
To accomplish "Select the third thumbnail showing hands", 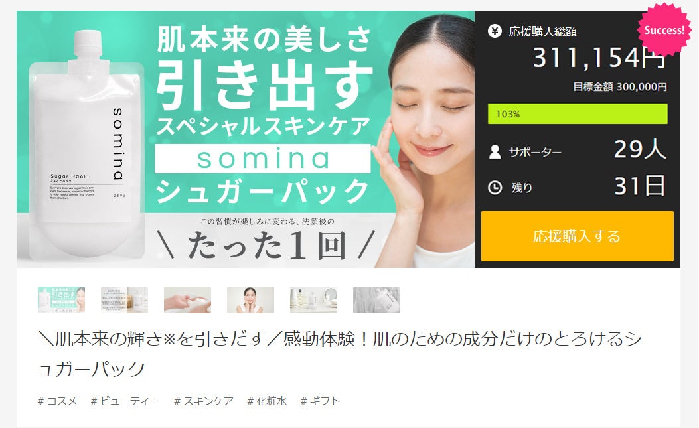I will click(187, 300).
